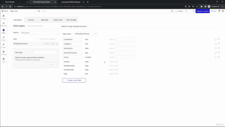The height and width of the screenshot is (127, 225).
Task: Open the editor search magnifier
Action: tap(194, 11)
